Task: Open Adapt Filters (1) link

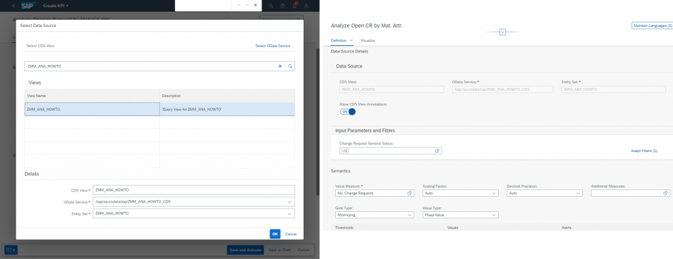Action: tap(644, 151)
